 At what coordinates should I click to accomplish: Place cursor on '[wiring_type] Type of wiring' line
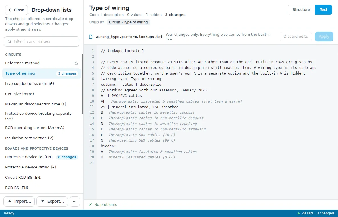131,79
